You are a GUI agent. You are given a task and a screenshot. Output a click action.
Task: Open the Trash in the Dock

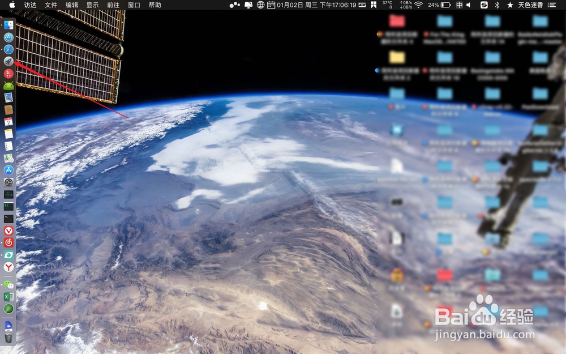point(8,338)
